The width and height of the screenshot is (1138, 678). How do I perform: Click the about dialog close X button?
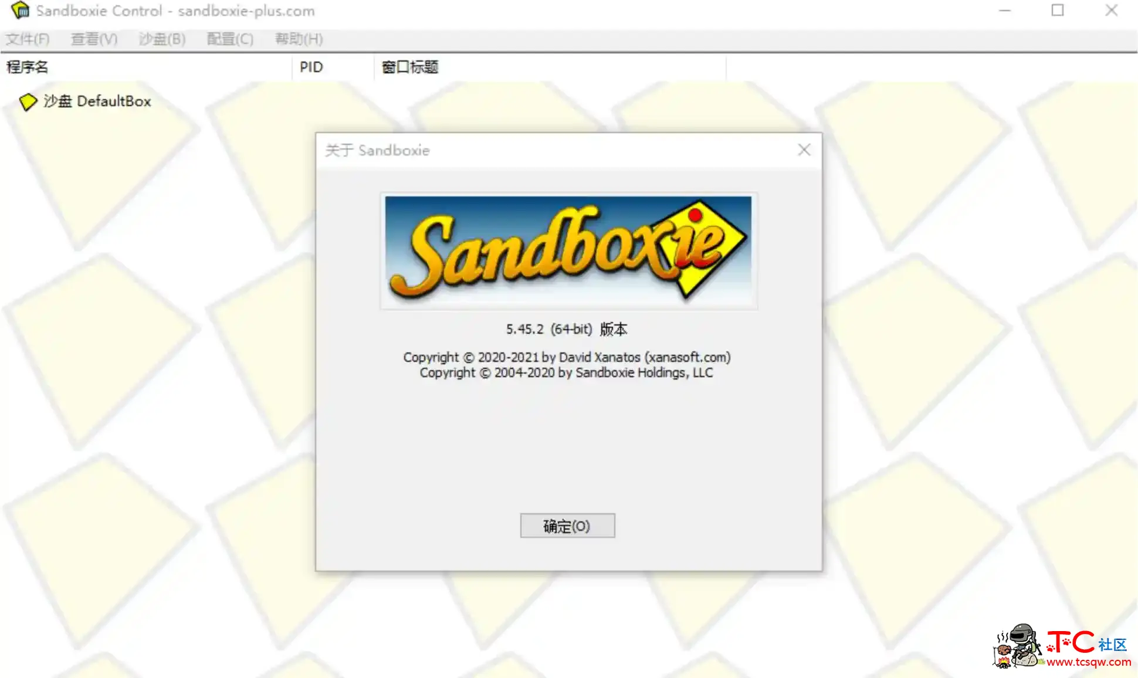tap(804, 150)
